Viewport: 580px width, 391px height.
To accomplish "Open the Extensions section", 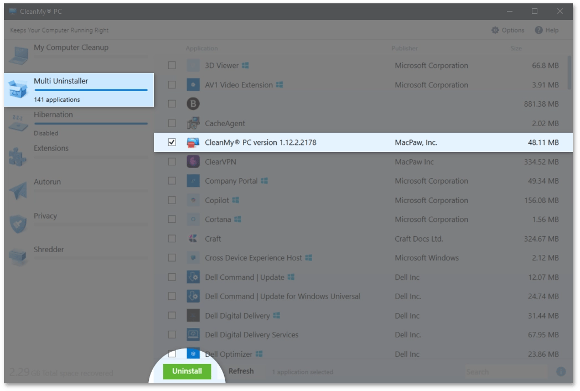I will (79, 157).
